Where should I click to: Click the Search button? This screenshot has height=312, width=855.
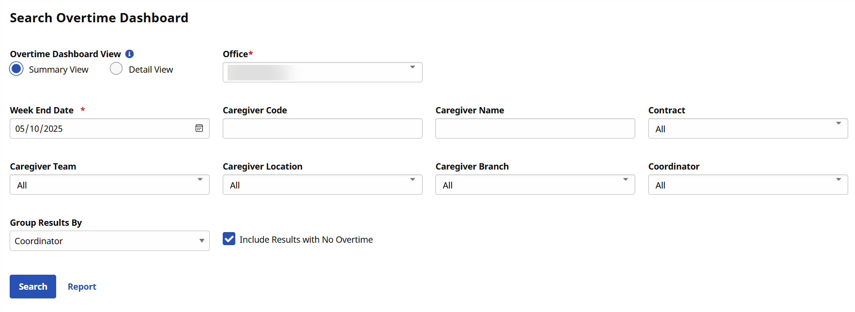tap(33, 286)
